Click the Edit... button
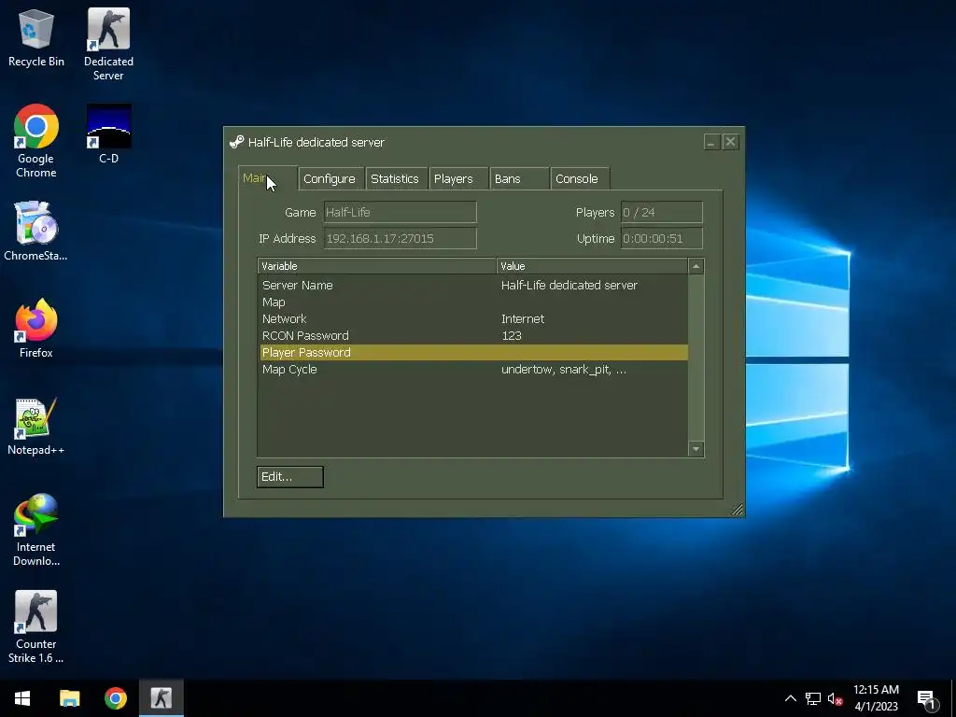 (x=290, y=477)
